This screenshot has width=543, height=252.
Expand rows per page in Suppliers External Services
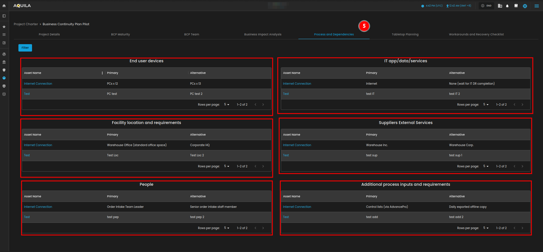click(486, 166)
